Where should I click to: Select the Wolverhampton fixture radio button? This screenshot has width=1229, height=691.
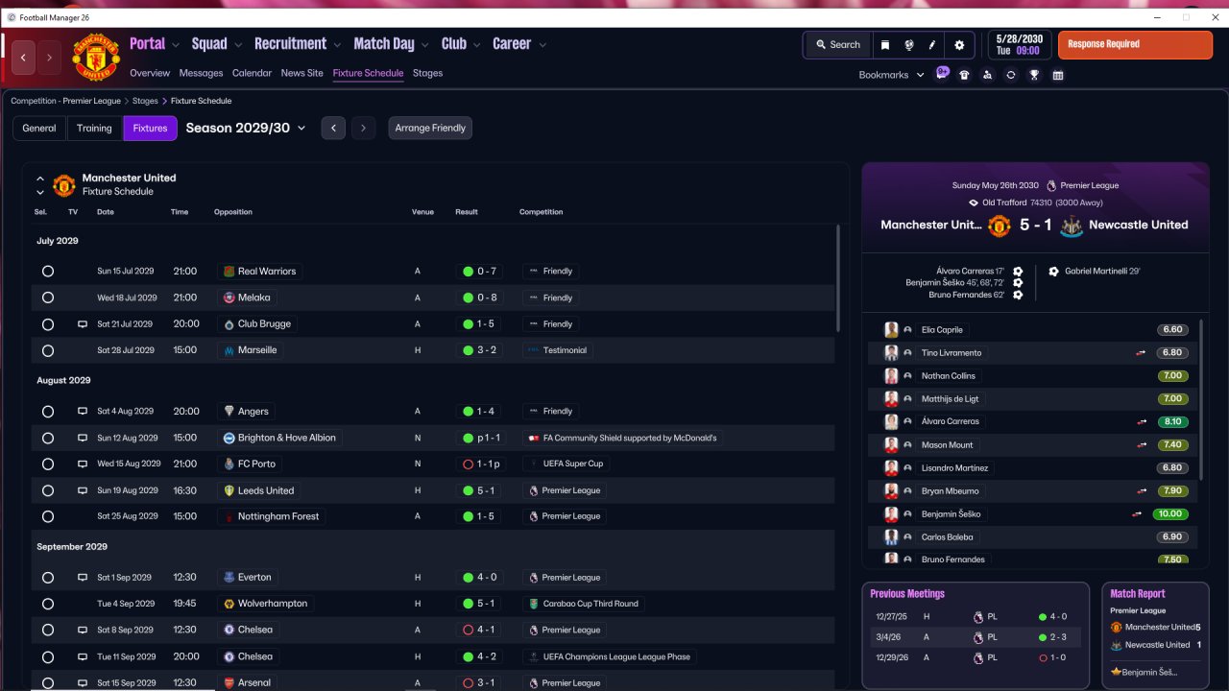click(x=48, y=604)
